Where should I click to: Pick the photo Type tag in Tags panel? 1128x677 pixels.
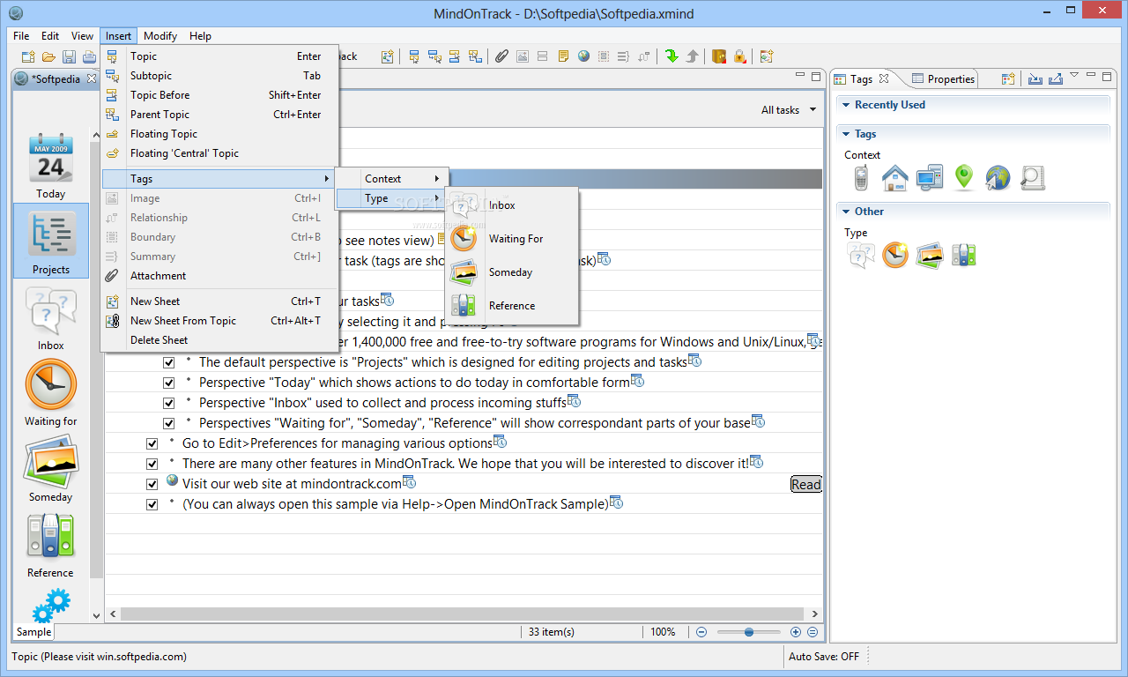coord(929,256)
